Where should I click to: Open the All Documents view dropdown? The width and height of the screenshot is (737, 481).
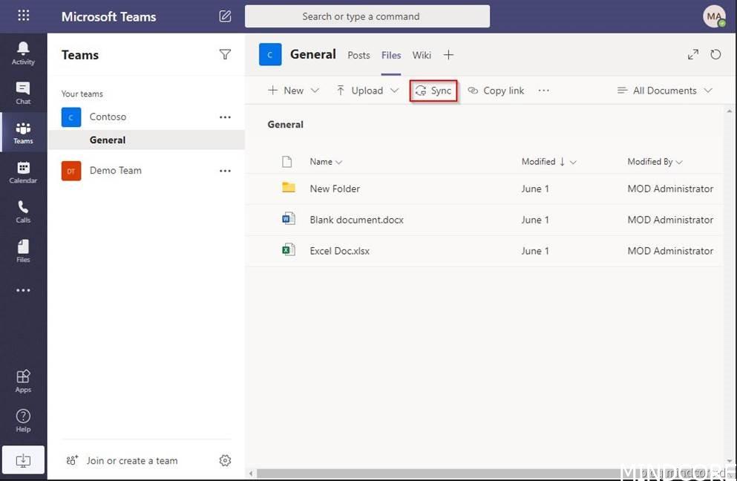pos(665,91)
